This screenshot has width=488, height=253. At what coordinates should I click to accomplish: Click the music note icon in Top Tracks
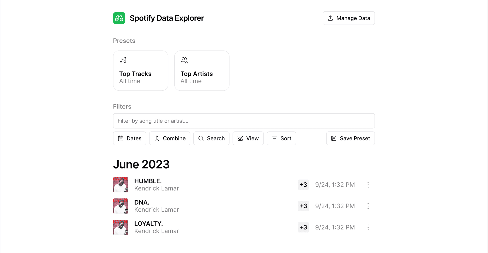(123, 60)
